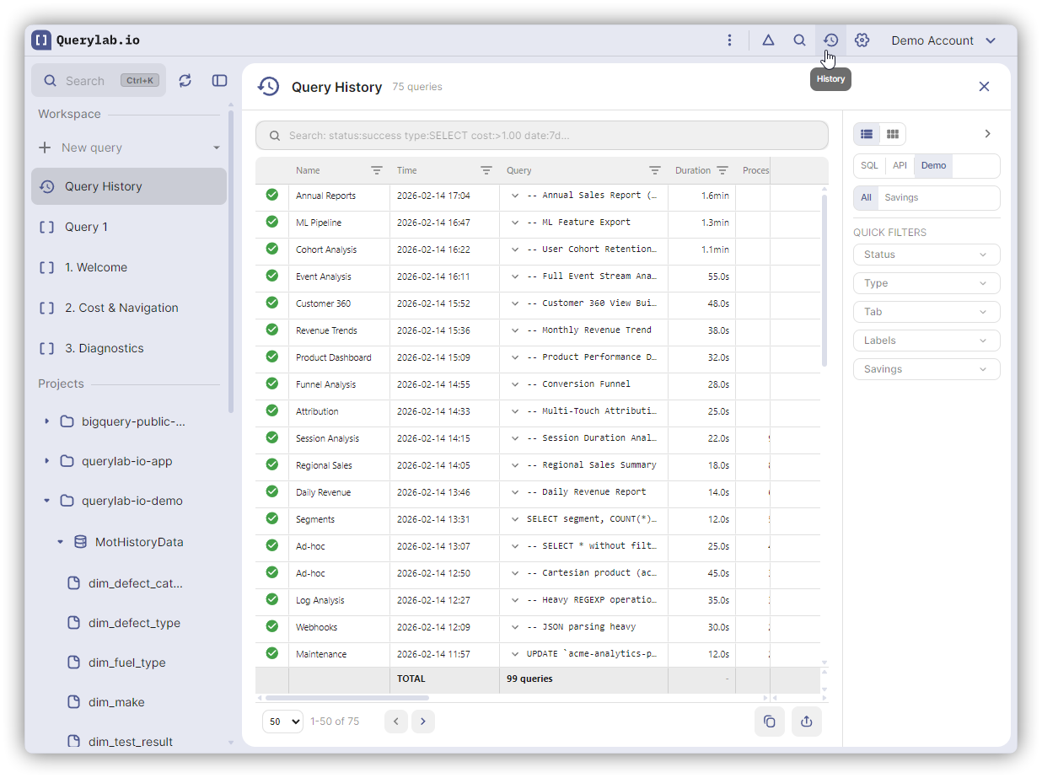Screen dimensions: 1042x778
Task: Expand the bigquery-public project tree node
Action: pyautogui.click(x=47, y=421)
